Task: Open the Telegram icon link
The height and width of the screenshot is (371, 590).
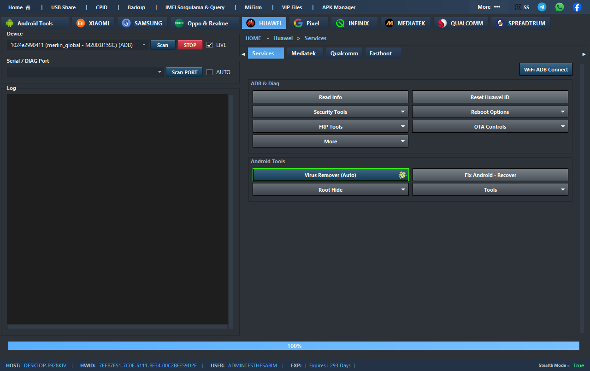Action: (542, 7)
